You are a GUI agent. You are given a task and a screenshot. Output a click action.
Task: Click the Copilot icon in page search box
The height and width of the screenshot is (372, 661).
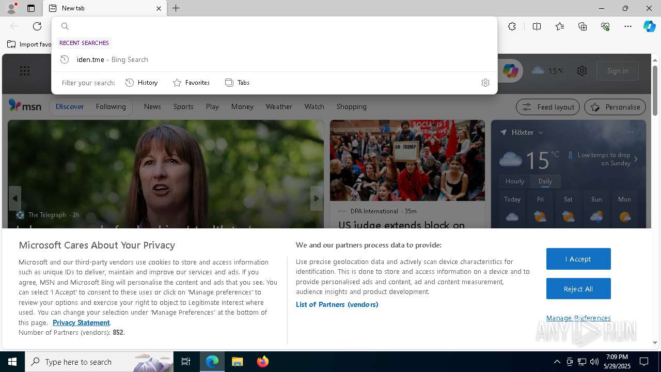point(511,71)
